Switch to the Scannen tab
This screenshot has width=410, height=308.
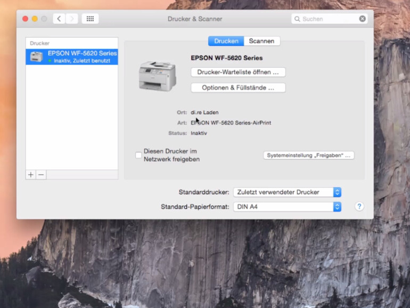point(262,41)
